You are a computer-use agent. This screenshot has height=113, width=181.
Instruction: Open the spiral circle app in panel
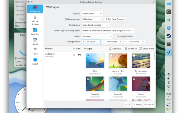[x=169, y=12]
